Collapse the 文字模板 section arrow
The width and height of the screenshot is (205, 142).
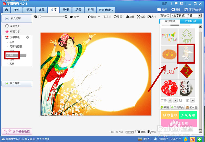click(28, 37)
